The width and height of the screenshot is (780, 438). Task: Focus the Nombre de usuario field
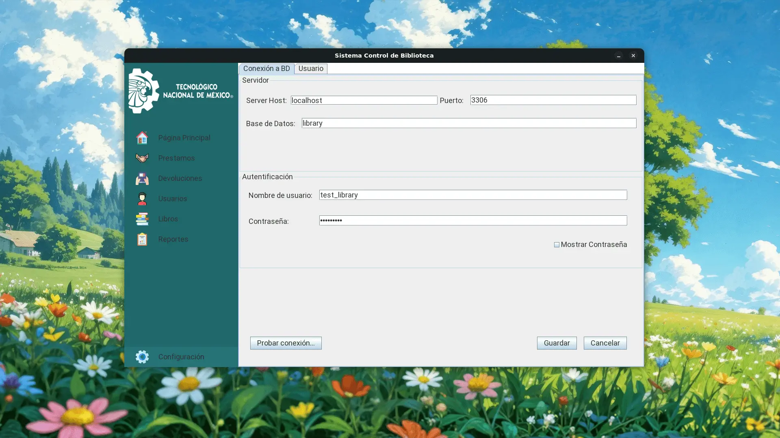coord(473,195)
